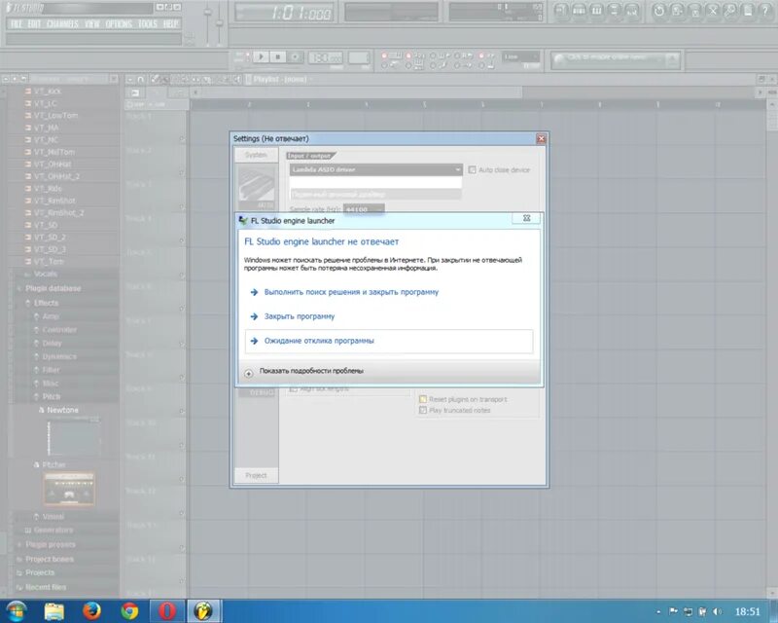Select VT_RimShot in the browser
The width and height of the screenshot is (778, 623).
tap(54, 201)
